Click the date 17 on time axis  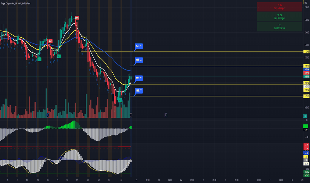tap(77, 180)
